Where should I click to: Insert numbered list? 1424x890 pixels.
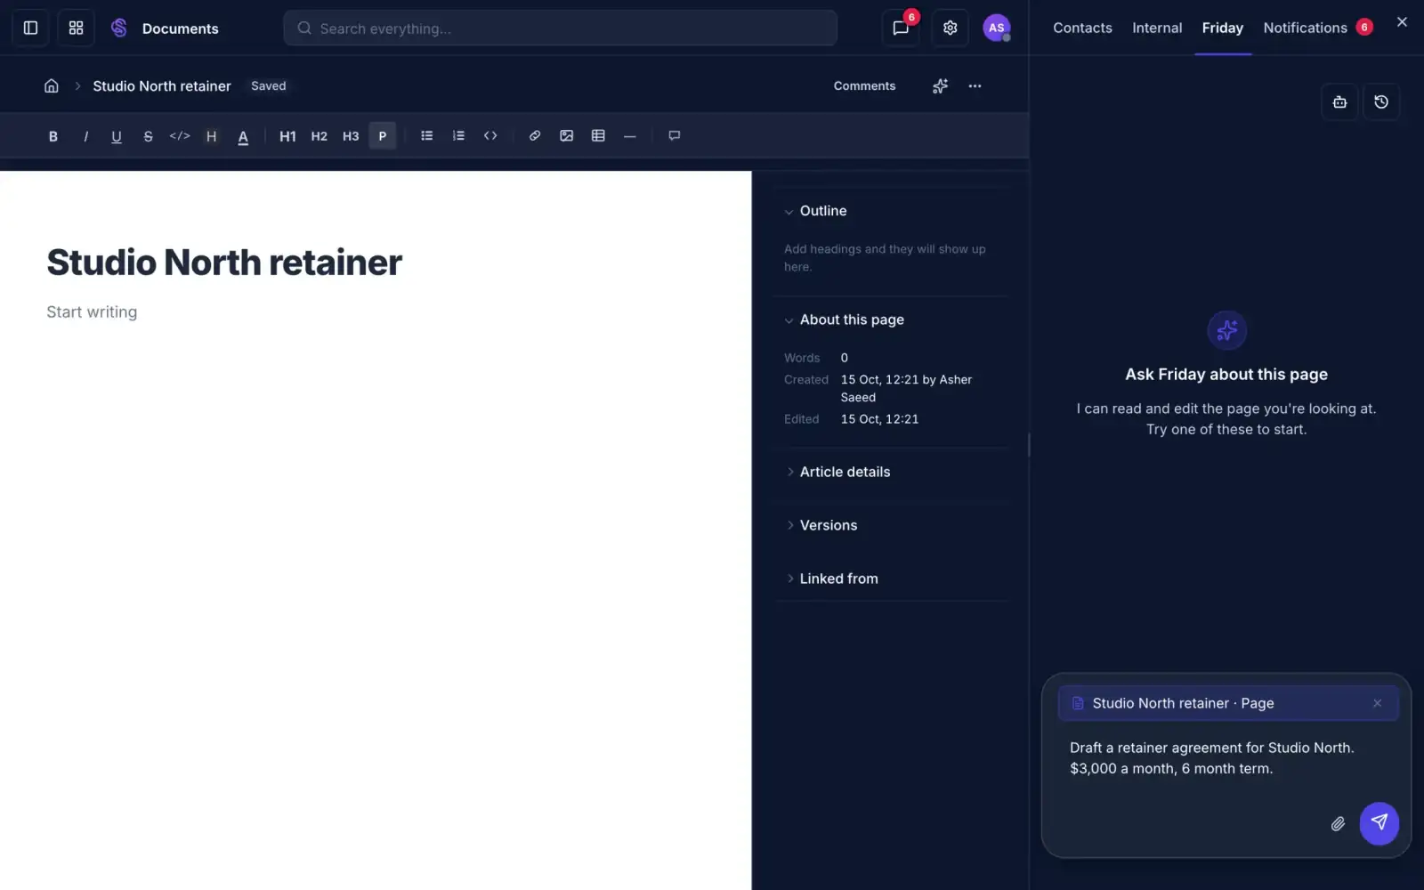tap(458, 136)
